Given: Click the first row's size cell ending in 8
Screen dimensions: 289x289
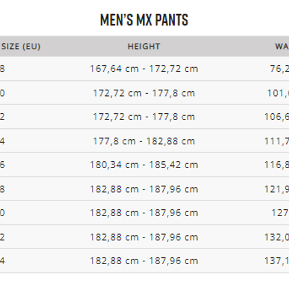Looking at the screenshot, I should tap(2, 69).
